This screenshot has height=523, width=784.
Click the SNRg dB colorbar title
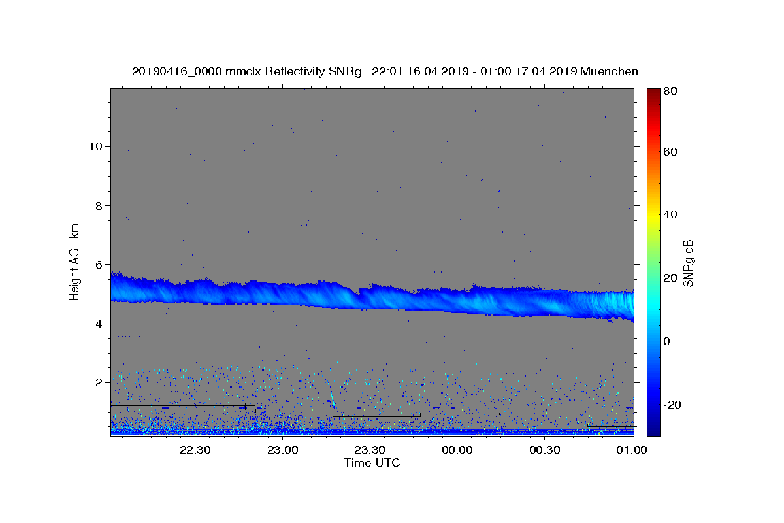coord(687,263)
